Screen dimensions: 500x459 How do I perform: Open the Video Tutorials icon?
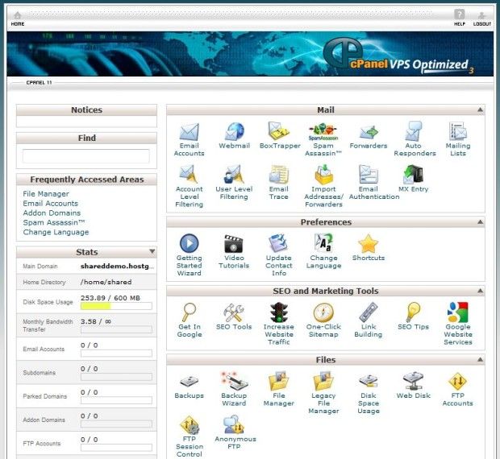[234, 243]
